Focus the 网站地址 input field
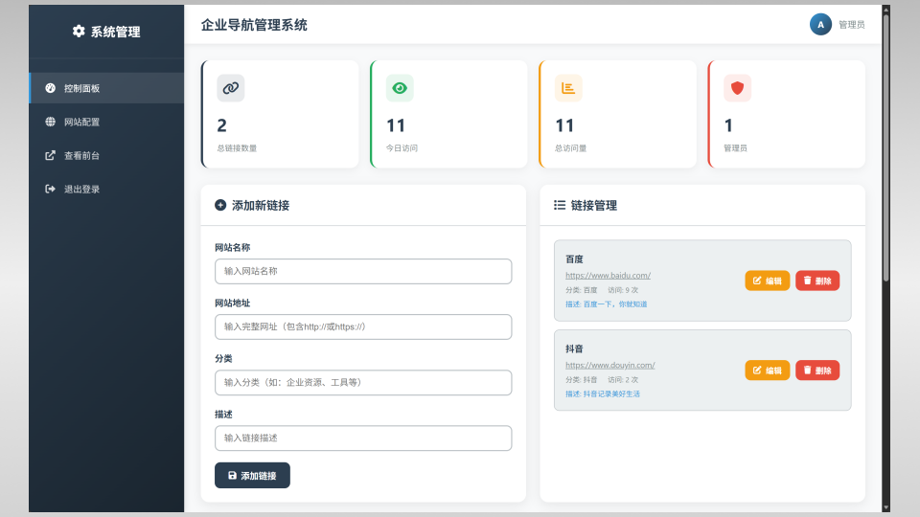 coord(363,326)
